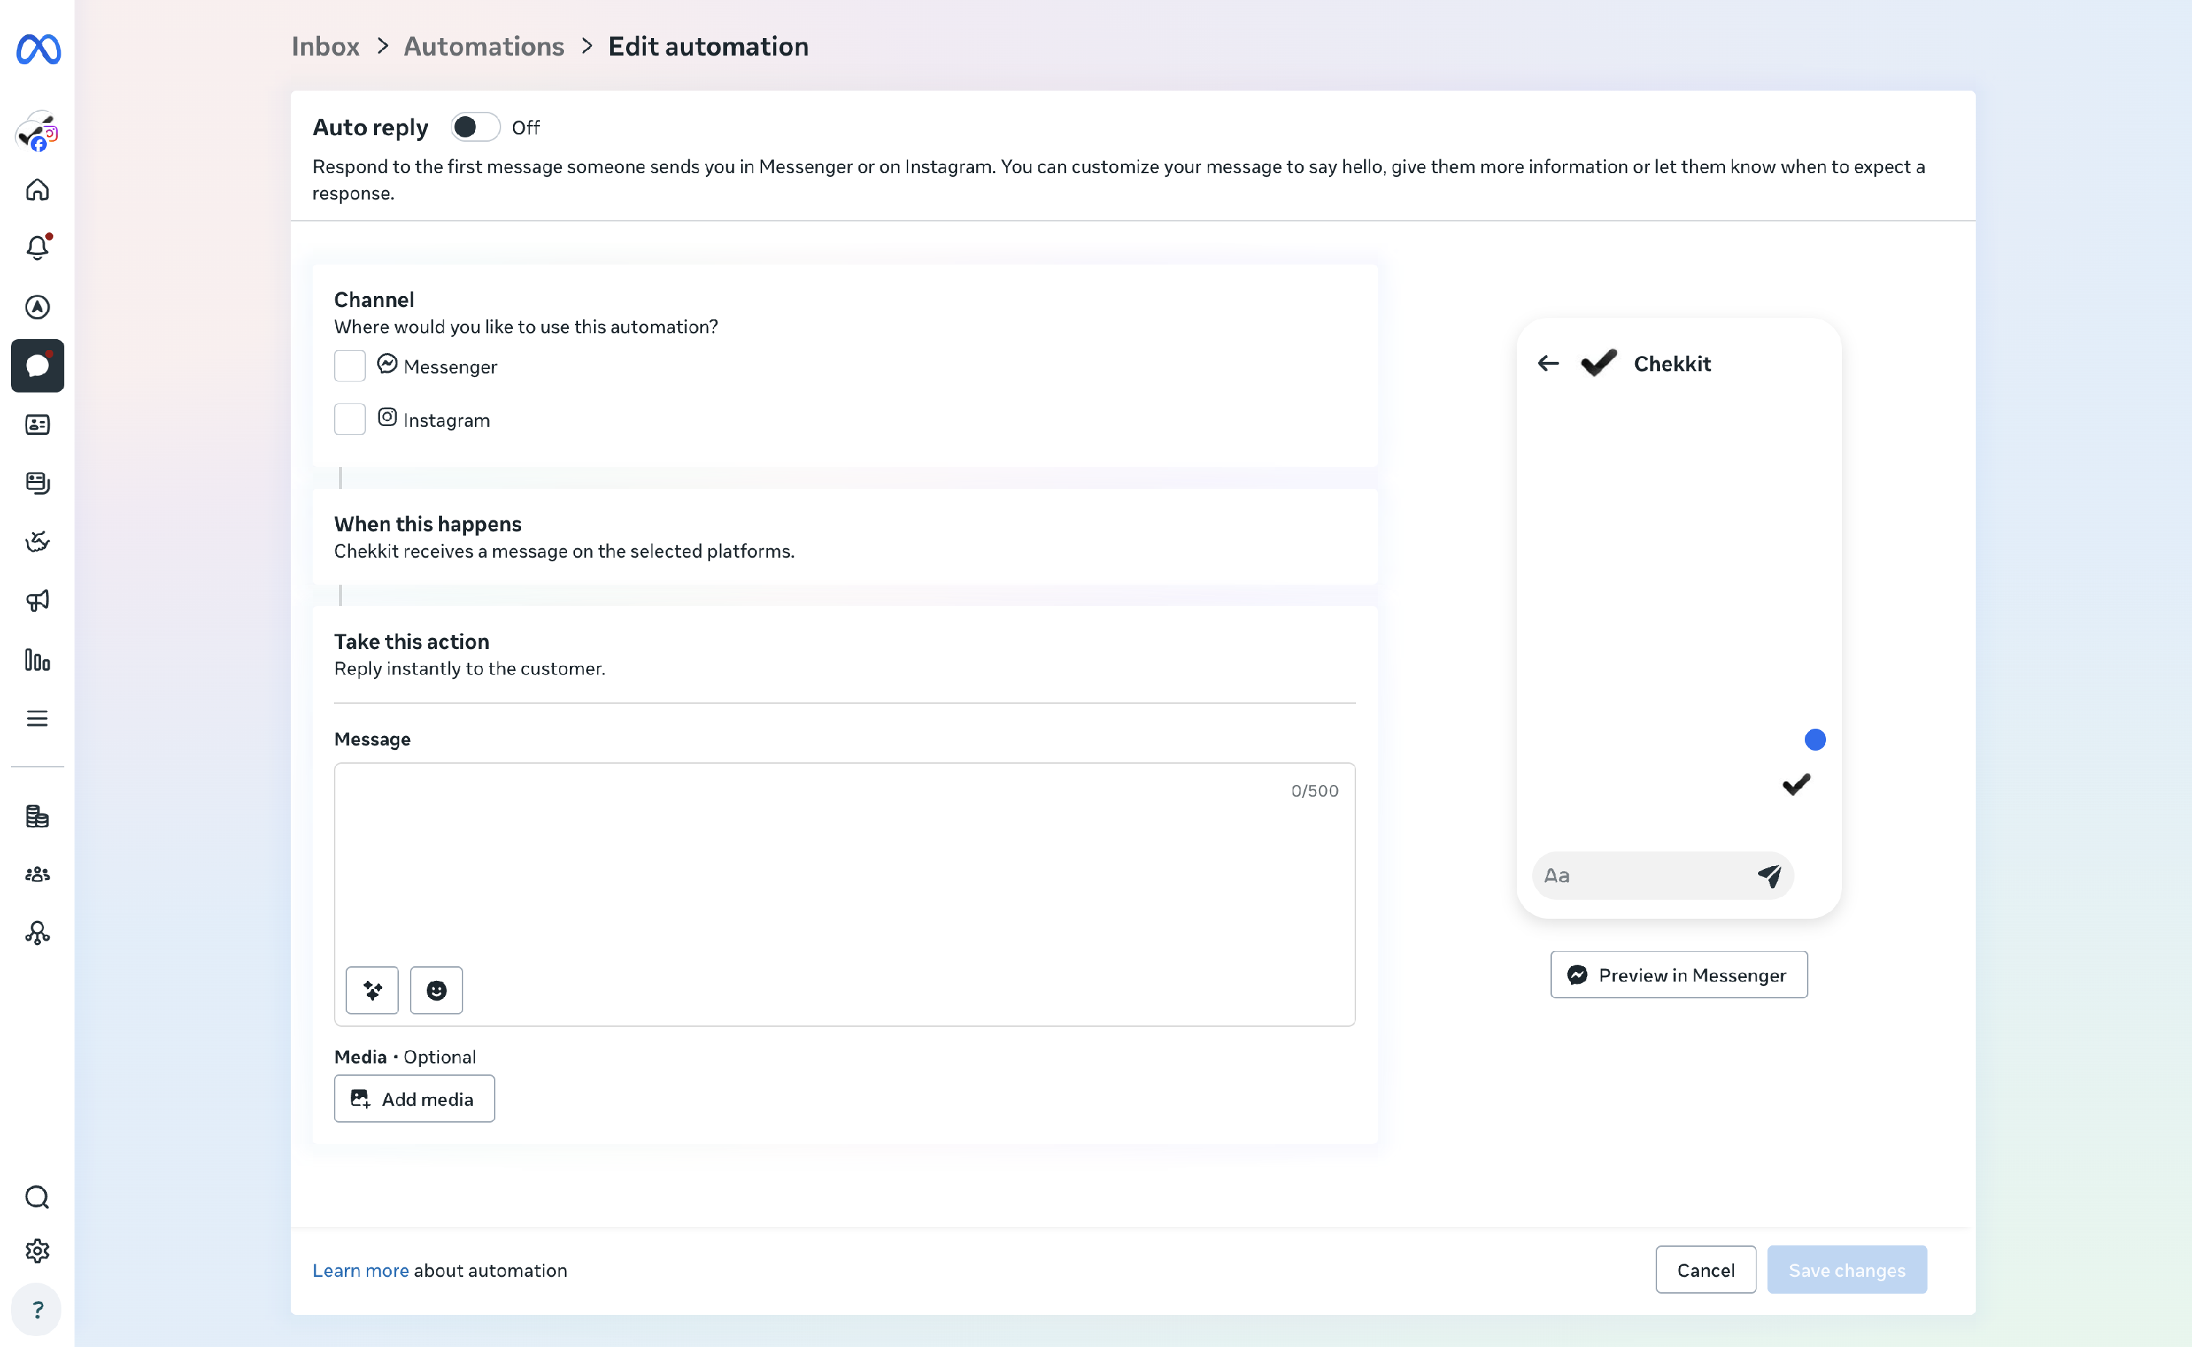Open Search magnifier in sidebar
This screenshot has width=2192, height=1347.
tap(37, 1197)
